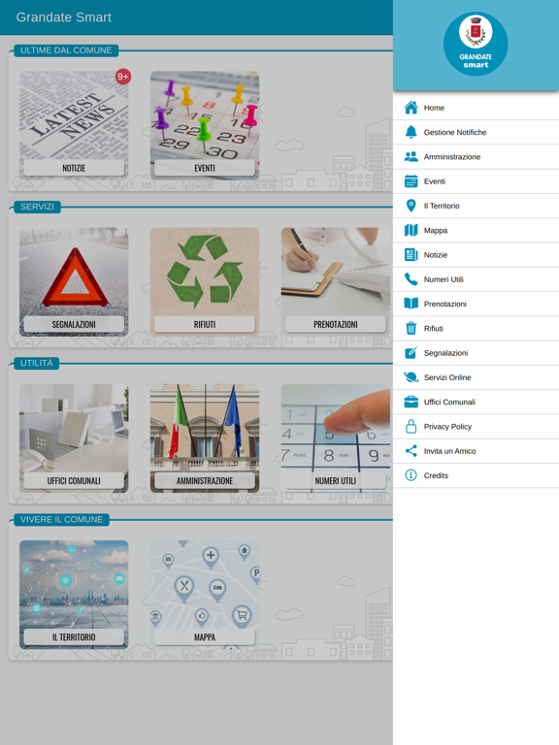Image resolution: width=559 pixels, height=745 pixels.
Task: Tap the Numeri Utili phone icon
Action: (411, 279)
